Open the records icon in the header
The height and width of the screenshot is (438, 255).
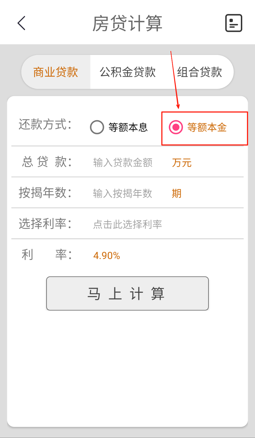[234, 23]
